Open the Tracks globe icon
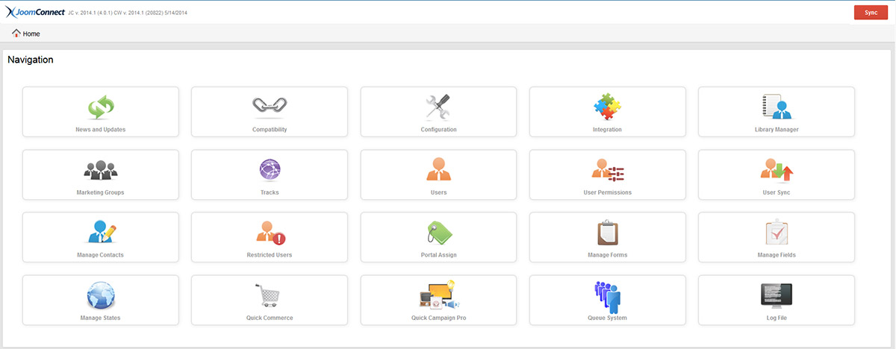The image size is (896, 349). point(270,171)
